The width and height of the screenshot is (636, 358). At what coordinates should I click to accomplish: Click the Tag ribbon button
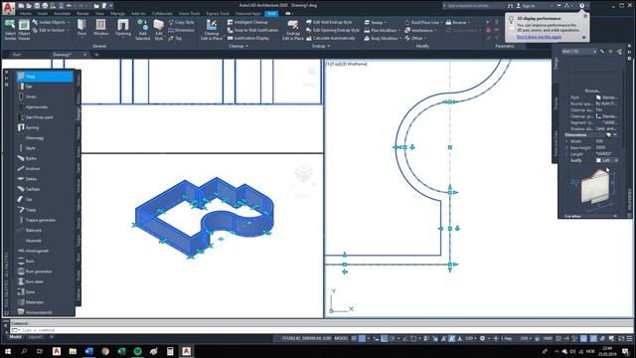coord(175,38)
